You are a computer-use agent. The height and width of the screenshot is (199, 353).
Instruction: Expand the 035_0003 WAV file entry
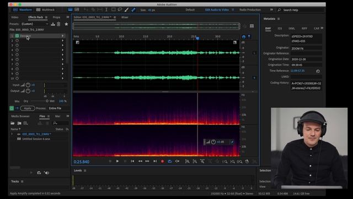12,134
